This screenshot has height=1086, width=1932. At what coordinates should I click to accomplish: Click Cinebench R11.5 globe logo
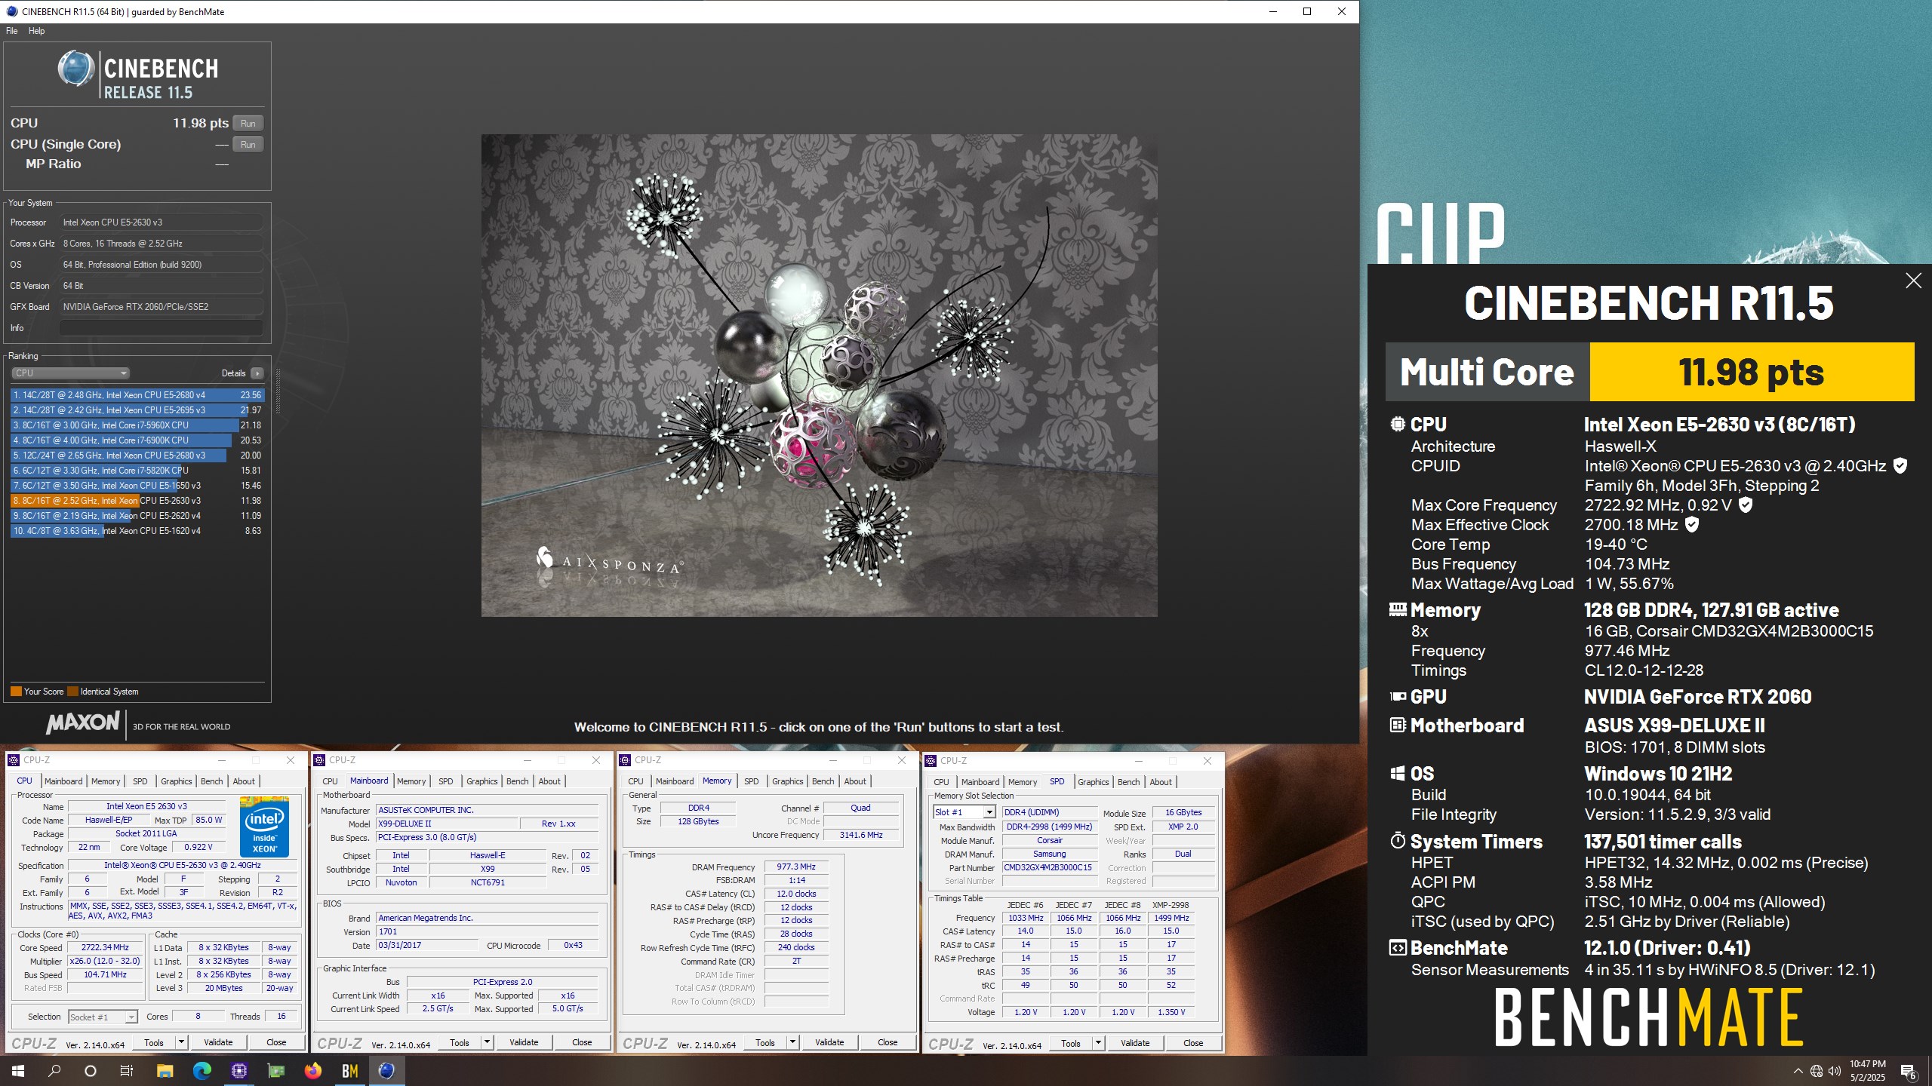coord(75,69)
